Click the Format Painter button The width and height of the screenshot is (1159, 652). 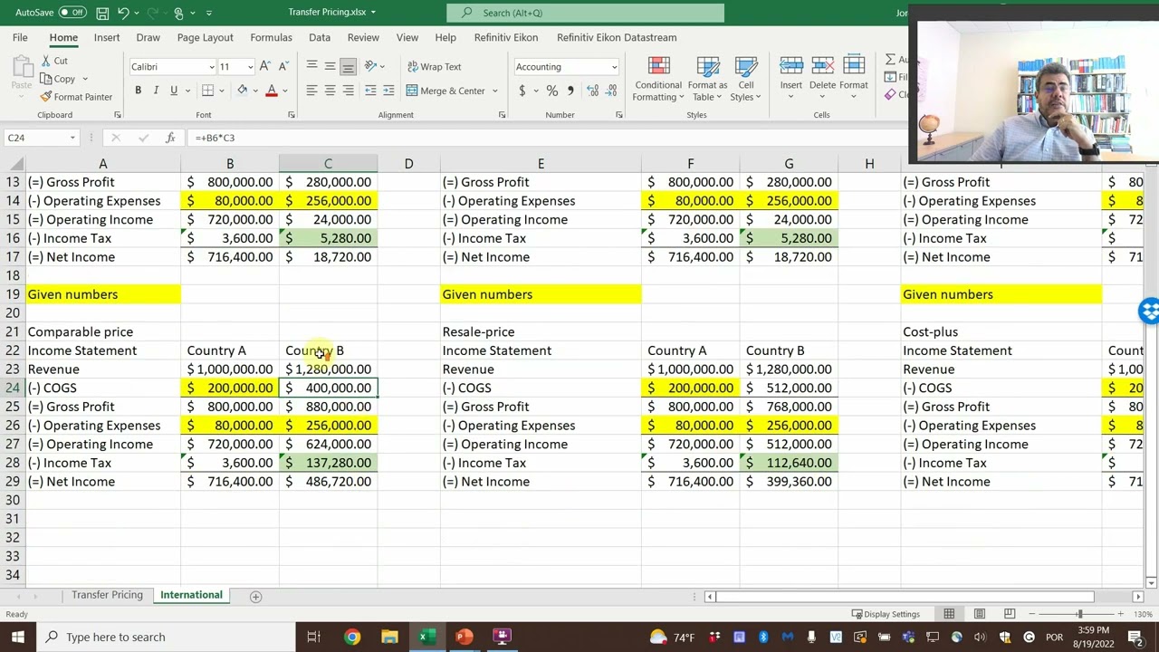coord(76,97)
